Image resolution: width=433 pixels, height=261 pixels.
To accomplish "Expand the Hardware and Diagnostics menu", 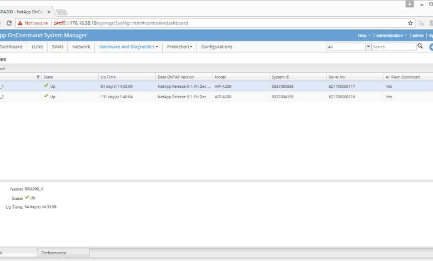I will (x=129, y=47).
